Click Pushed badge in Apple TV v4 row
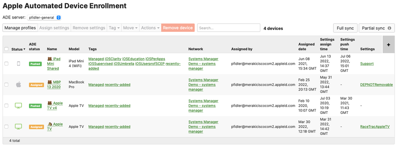Image resolution: width=397 pixels, height=146 pixels. 35,106
